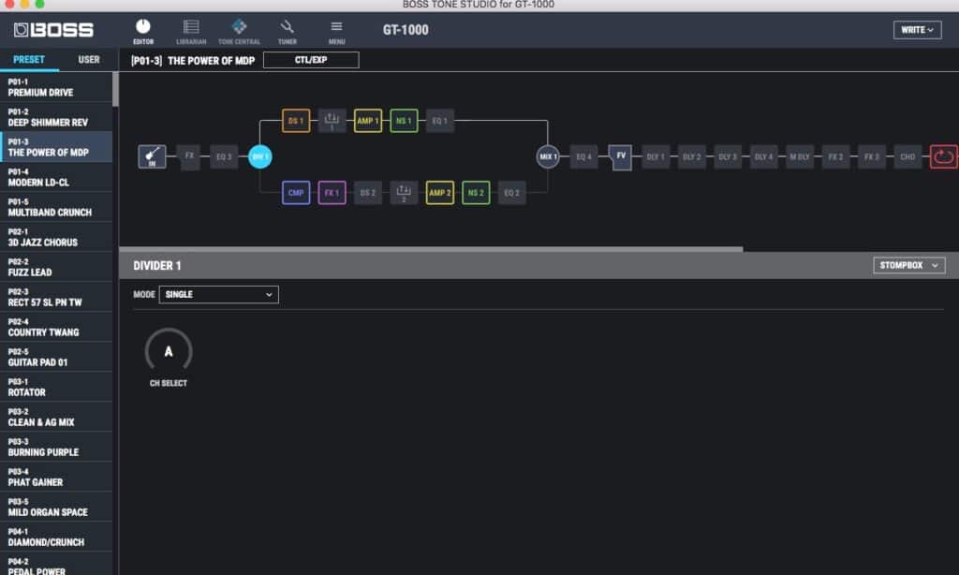Switch to the USER tab

[x=89, y=59]
